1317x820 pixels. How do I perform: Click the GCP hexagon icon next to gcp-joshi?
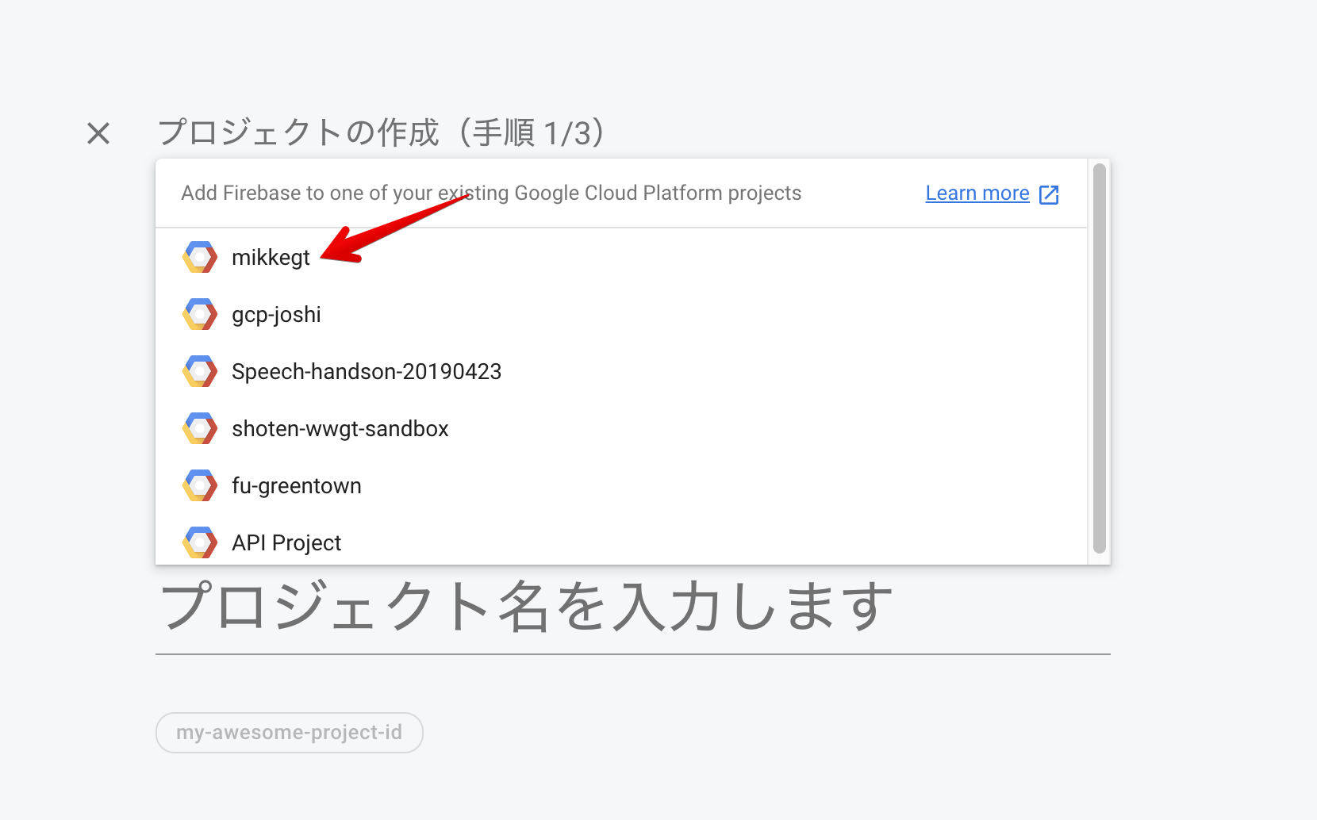click(x=200, y=314)
